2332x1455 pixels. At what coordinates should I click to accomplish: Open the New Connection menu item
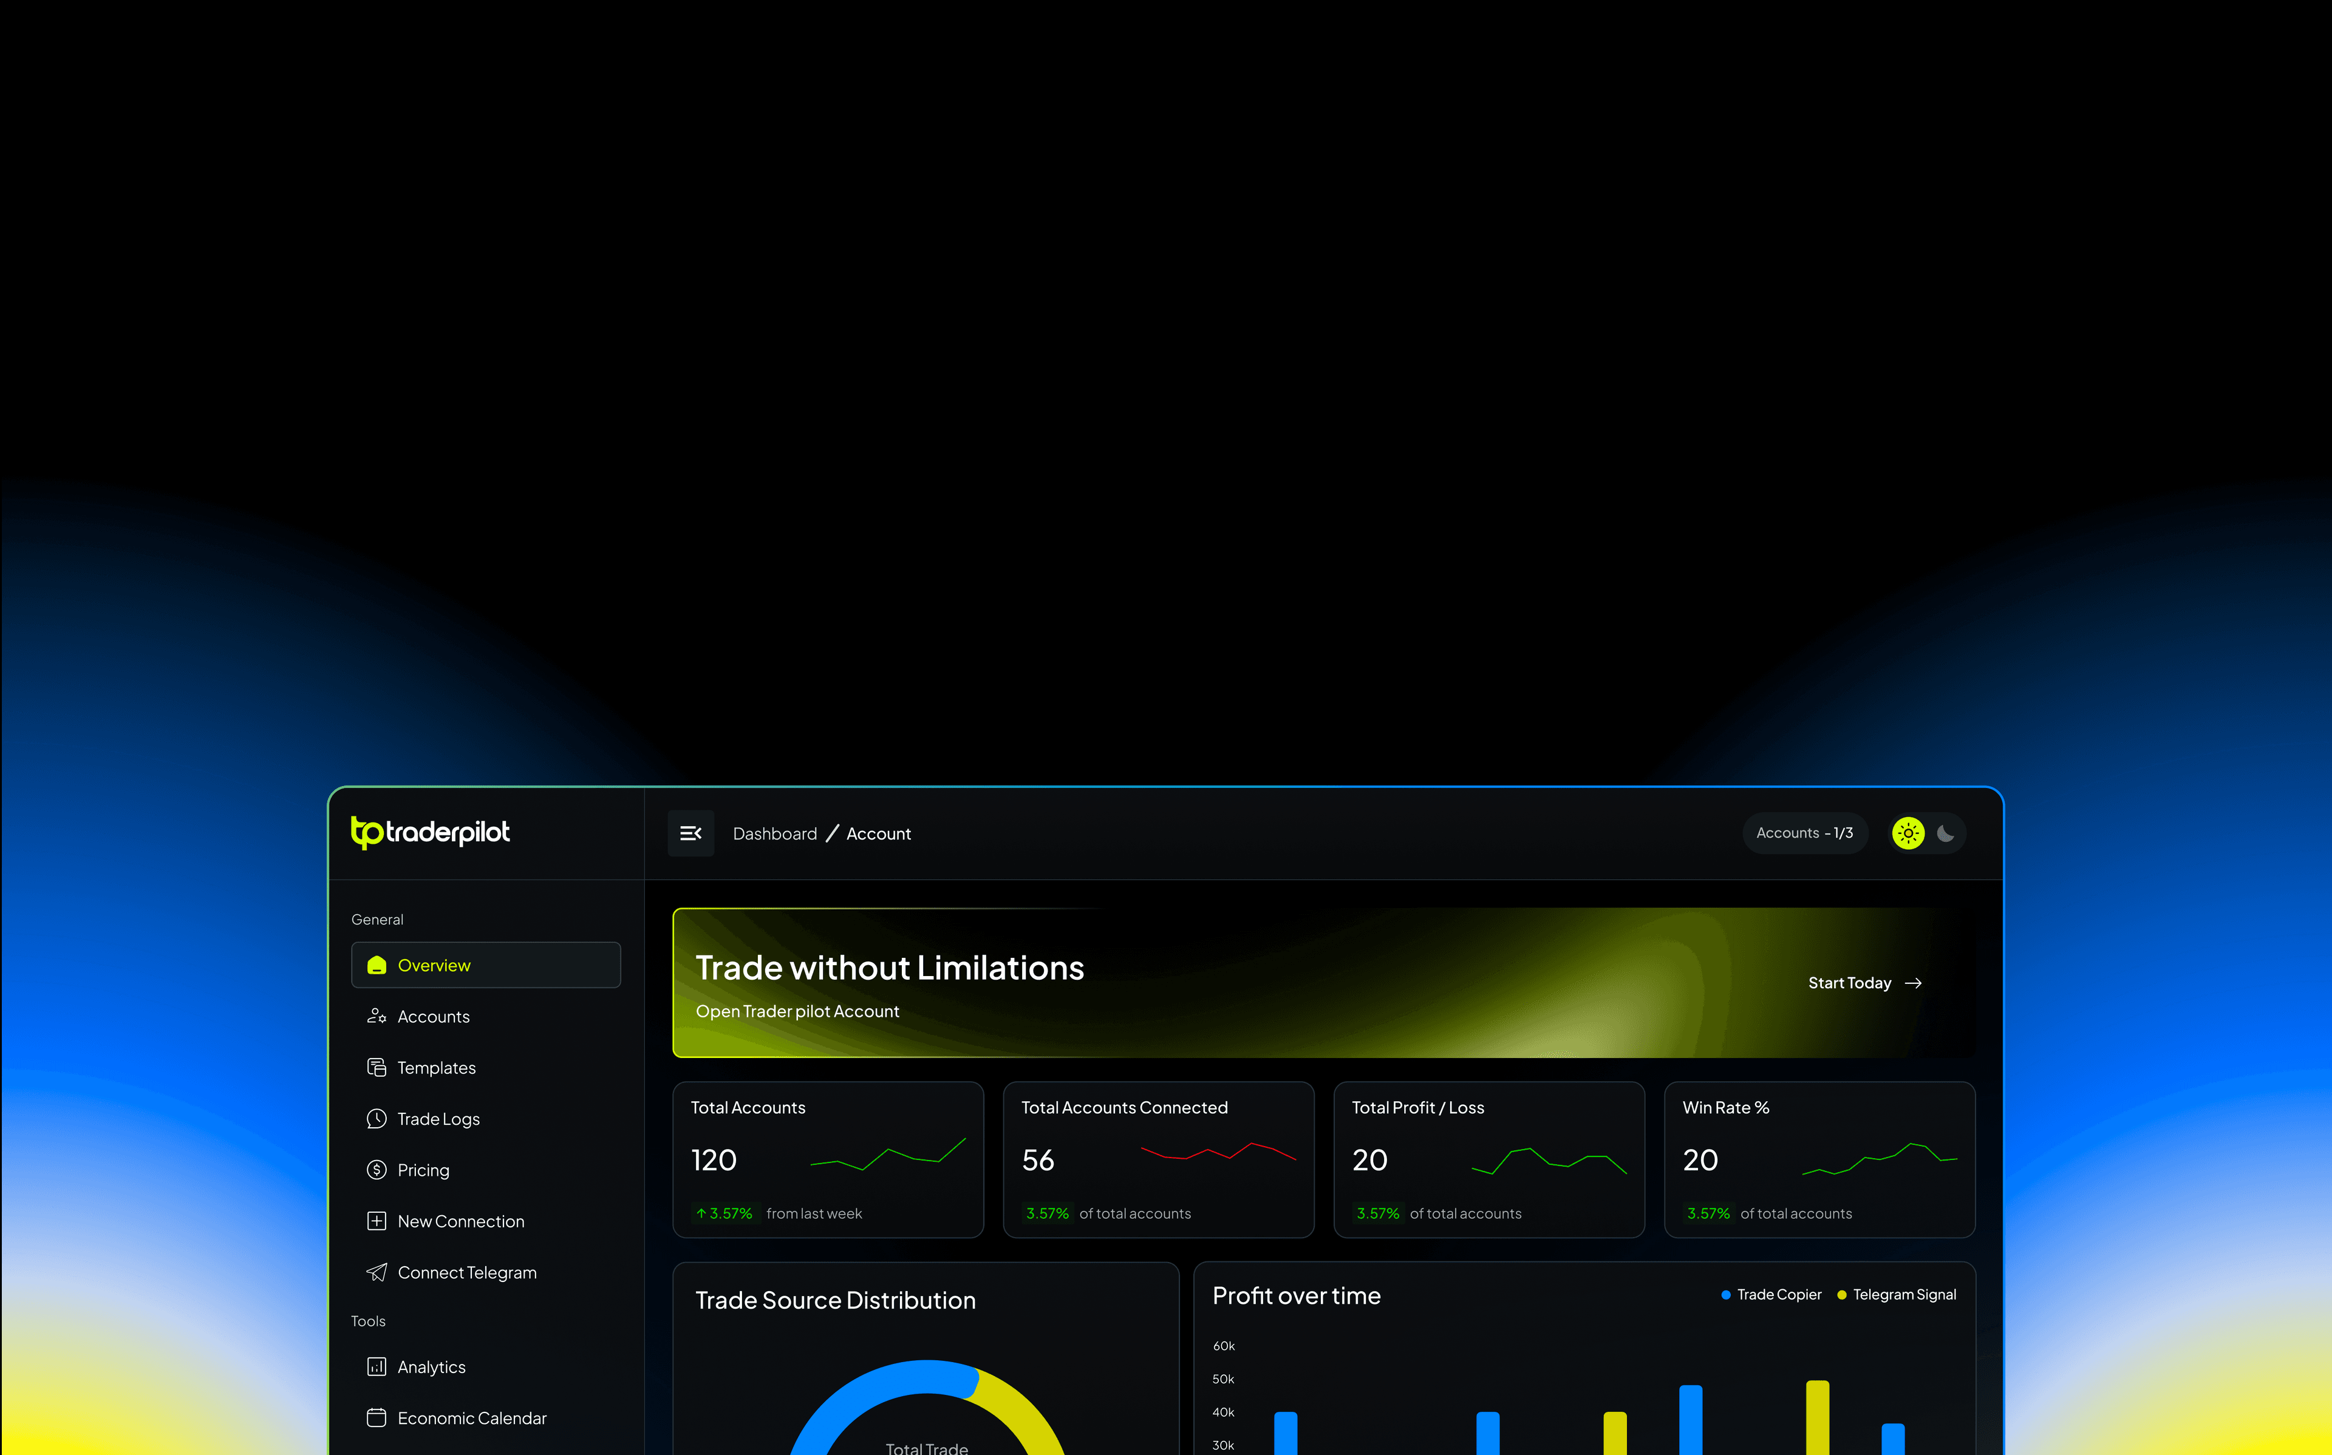coord(486,1221)
